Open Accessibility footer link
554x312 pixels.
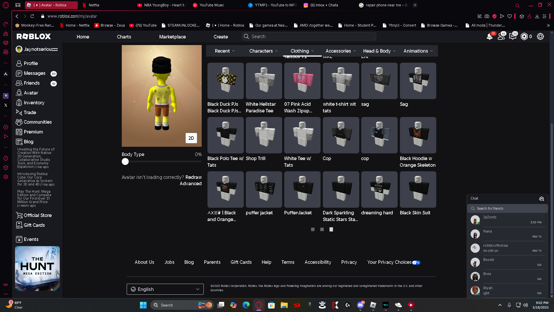click(318, 262)
